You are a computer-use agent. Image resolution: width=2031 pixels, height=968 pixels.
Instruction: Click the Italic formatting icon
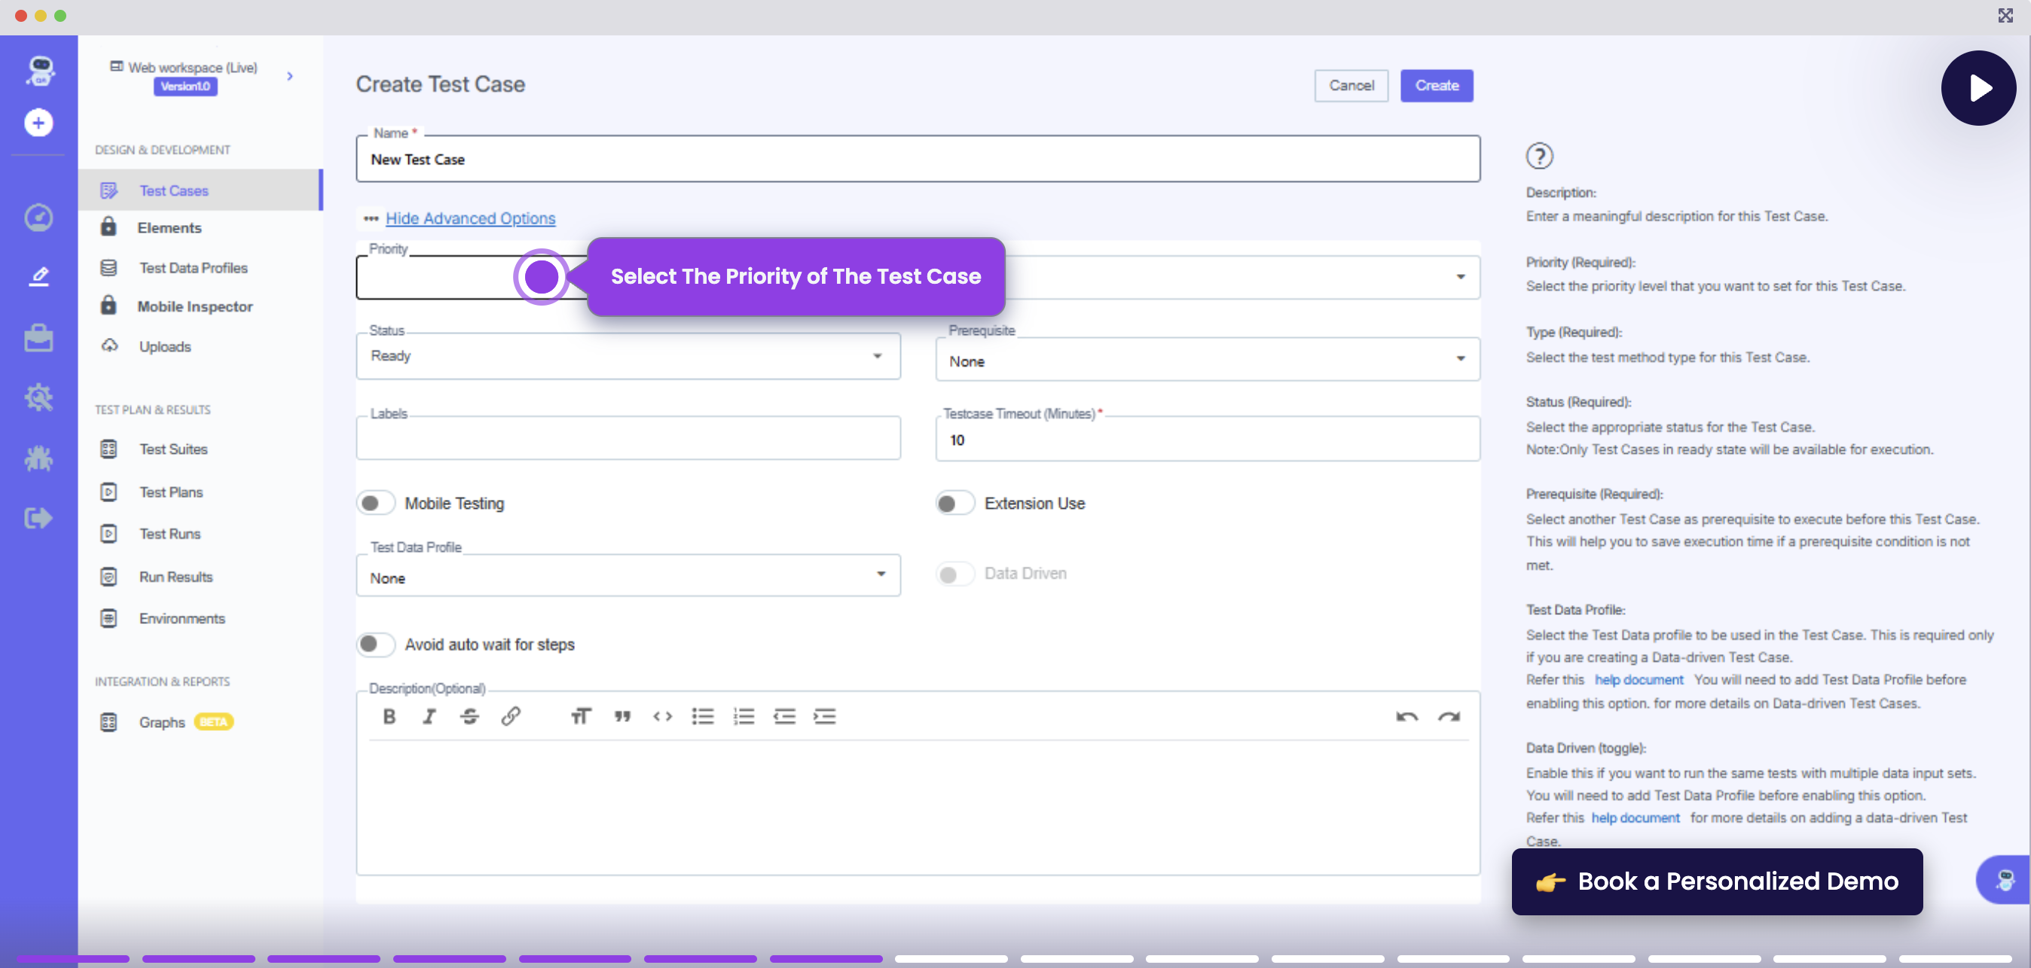[x=429, y=716]
